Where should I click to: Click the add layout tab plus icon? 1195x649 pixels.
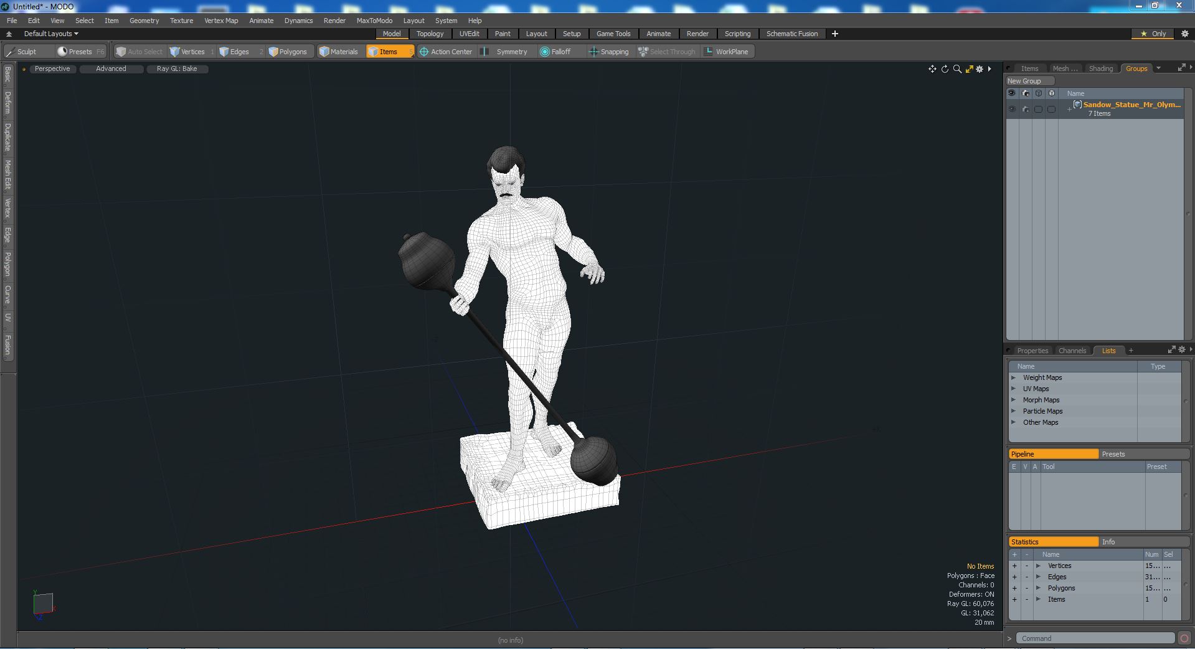point(835,34)
